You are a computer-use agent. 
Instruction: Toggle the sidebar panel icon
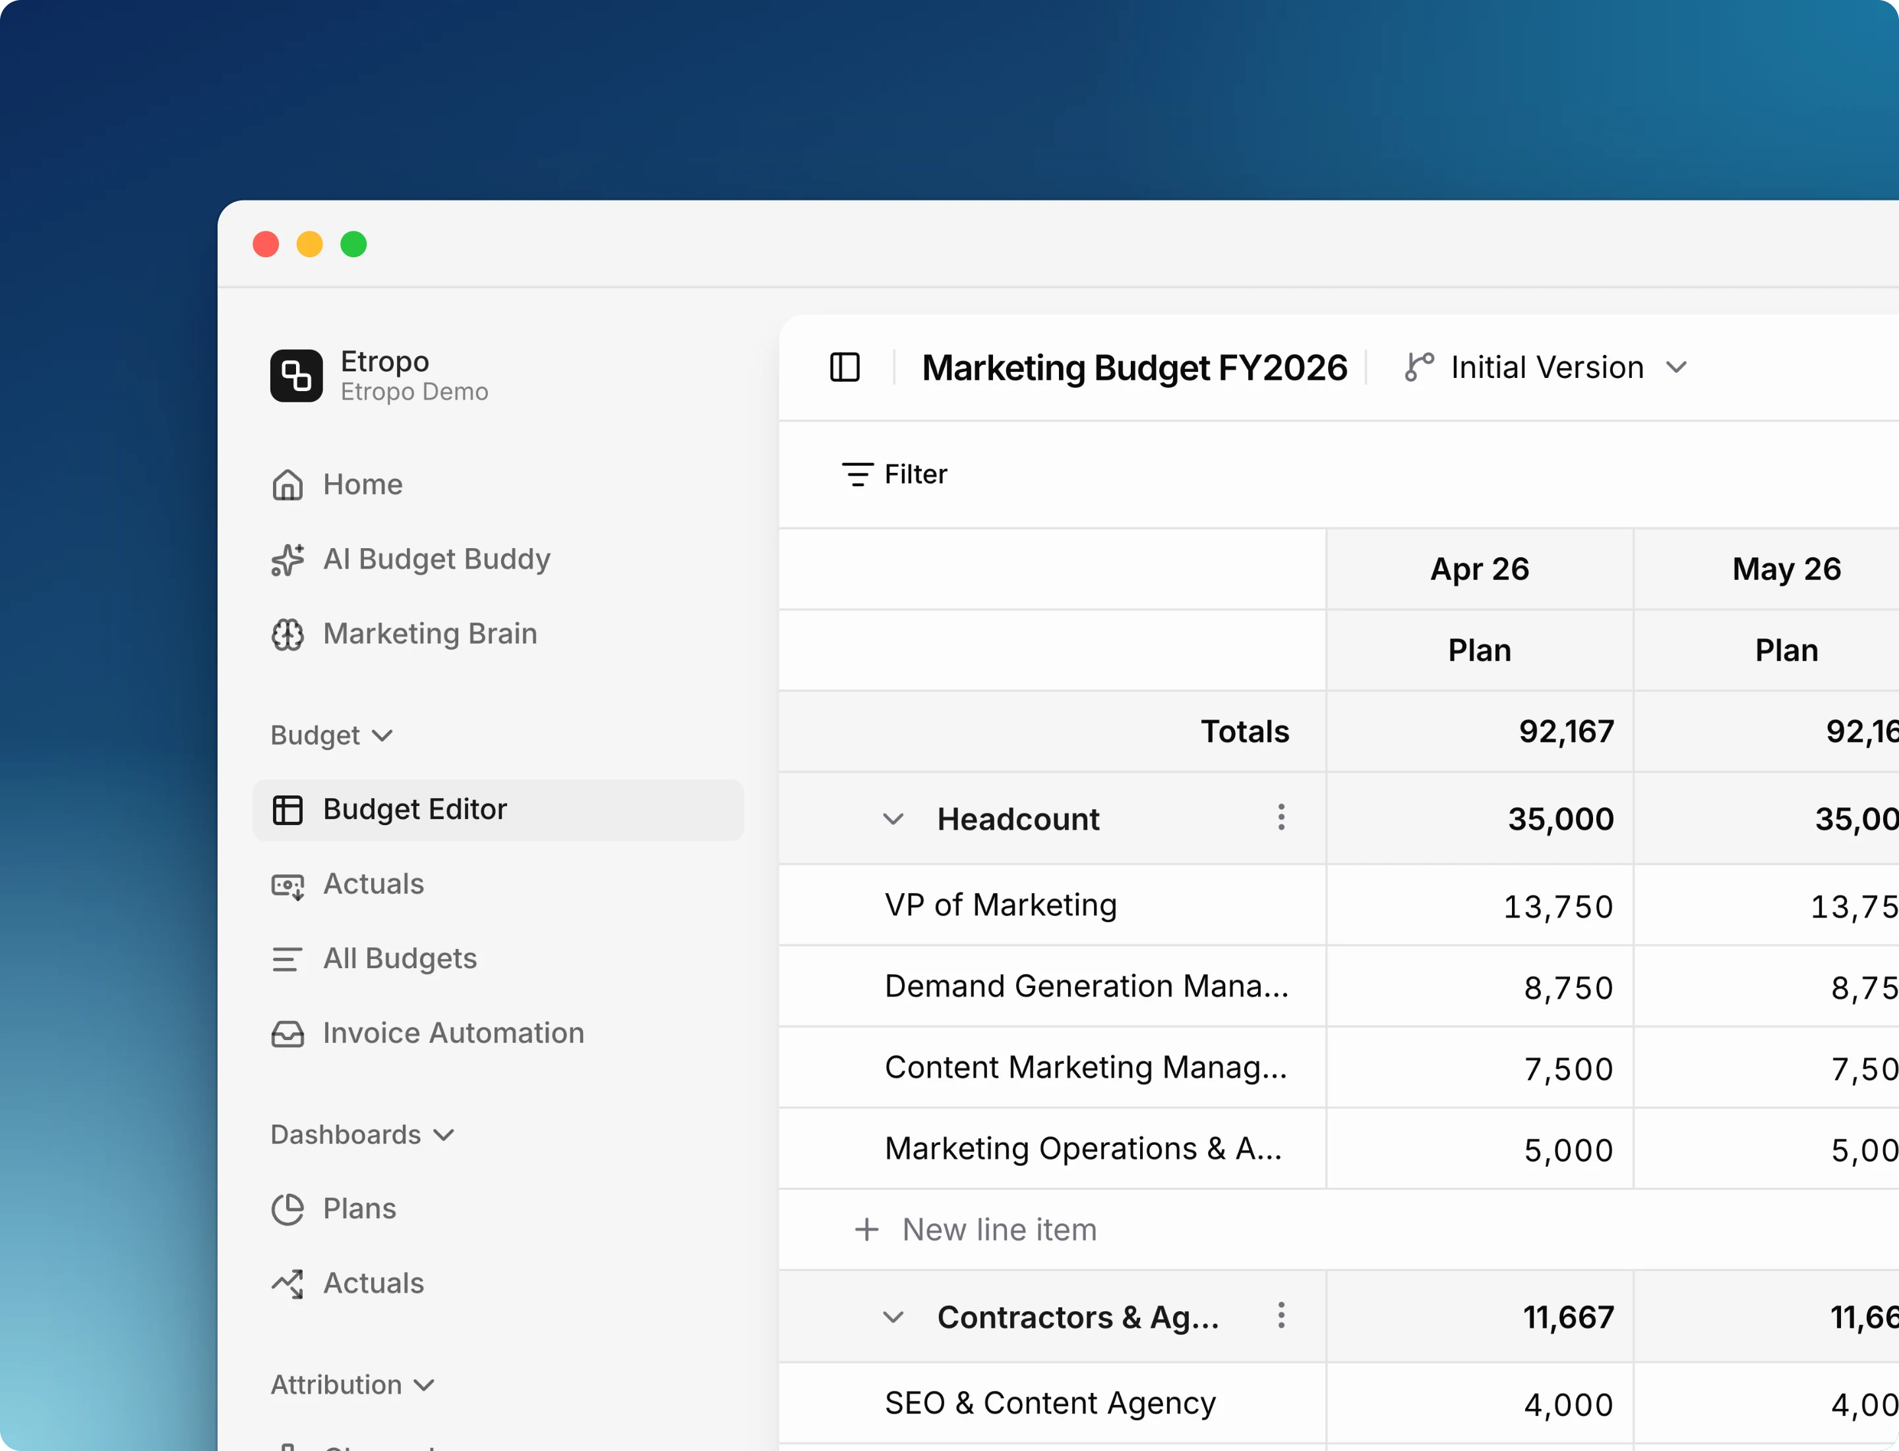coord(845,367)
